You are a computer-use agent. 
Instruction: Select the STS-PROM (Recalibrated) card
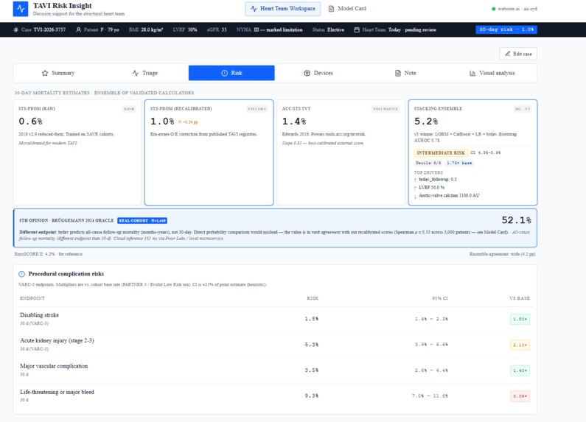coord(209,152)
